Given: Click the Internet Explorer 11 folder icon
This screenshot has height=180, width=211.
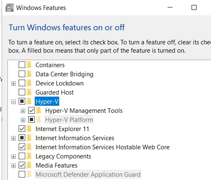Looking at the screenshot, I should [29, 129].
